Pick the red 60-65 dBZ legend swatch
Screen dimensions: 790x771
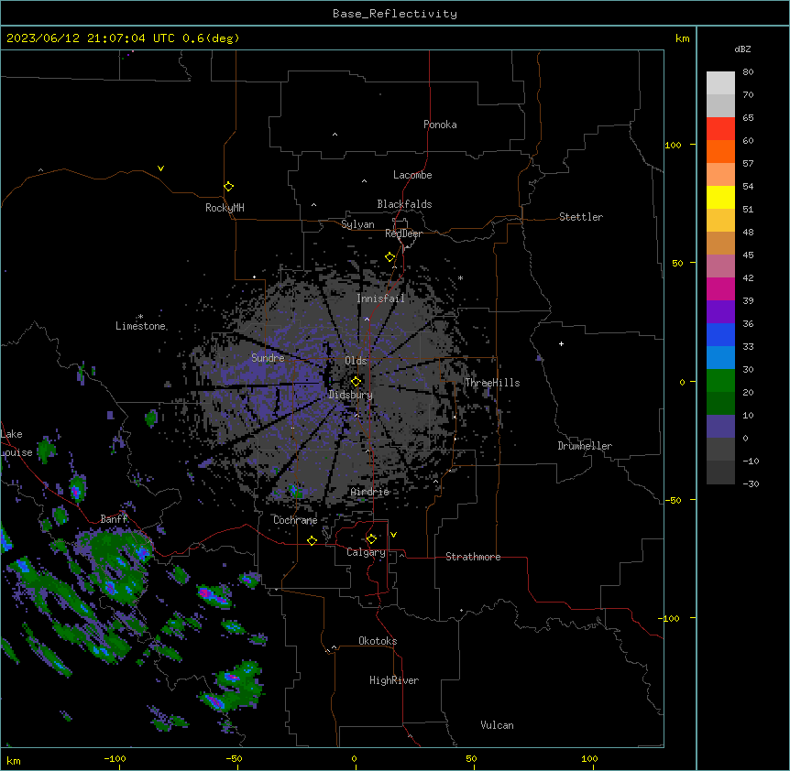pyautogui.click(x=720, y=128)
